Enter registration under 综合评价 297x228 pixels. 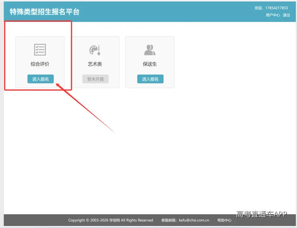41,79
